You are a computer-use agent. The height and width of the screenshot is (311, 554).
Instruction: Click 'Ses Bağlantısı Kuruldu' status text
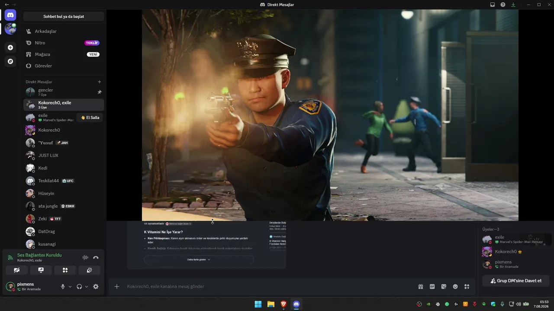[x=39, y=255]
